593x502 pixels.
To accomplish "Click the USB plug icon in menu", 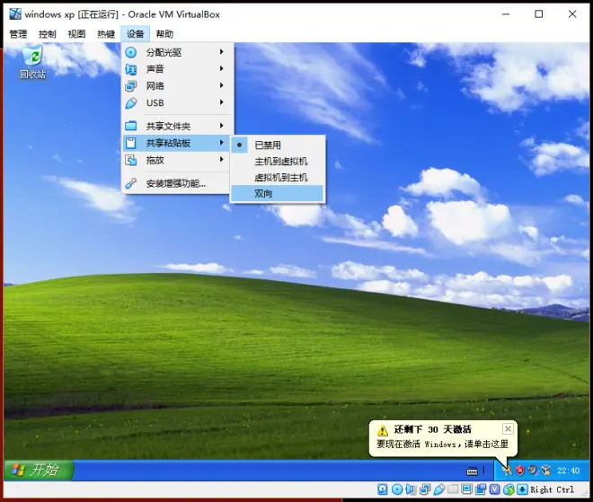I will point(131,102).
